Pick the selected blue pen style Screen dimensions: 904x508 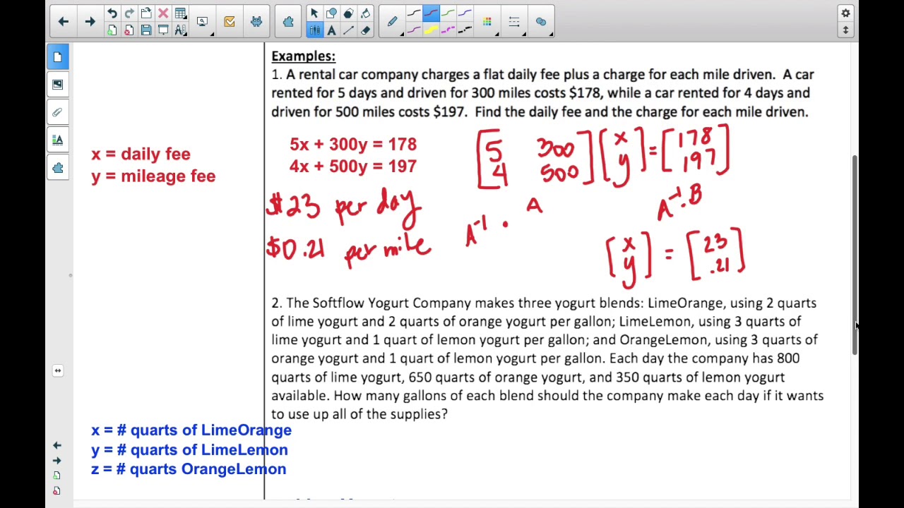coord(431,13)
